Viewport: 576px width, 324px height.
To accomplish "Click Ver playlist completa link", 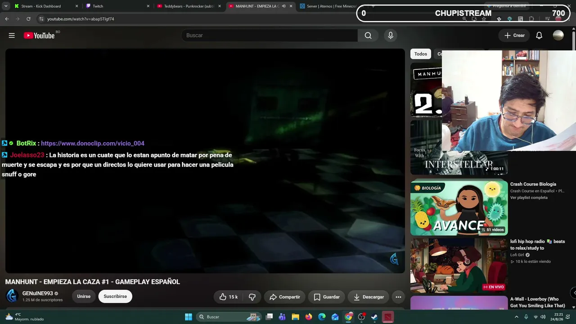I will 529,198.
